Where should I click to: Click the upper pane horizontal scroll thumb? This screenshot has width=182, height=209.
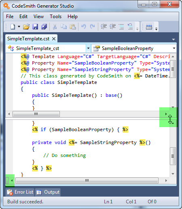(x=36, y=114)
